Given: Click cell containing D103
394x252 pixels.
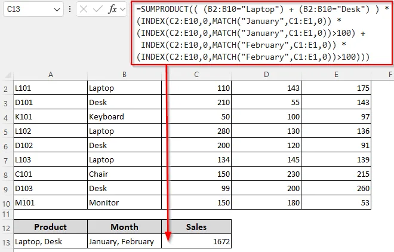Looking at the screenshot, I should [50, 188].
